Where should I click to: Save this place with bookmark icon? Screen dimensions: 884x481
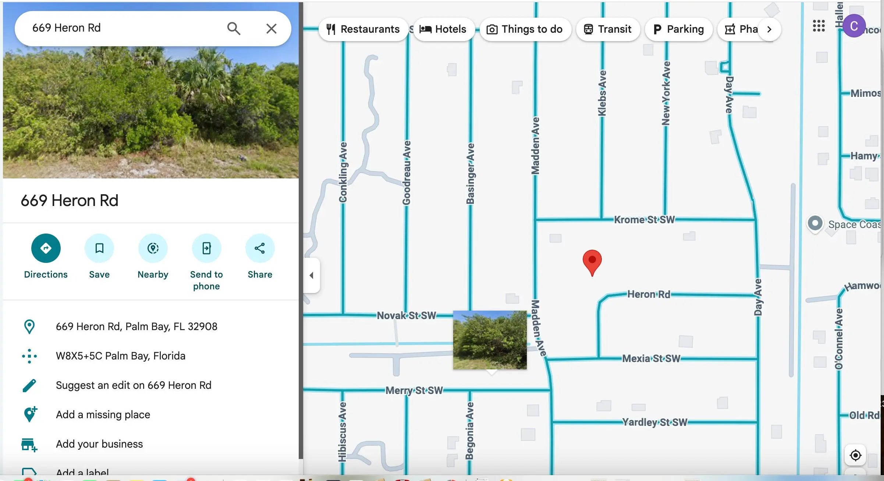click(99, 248)
